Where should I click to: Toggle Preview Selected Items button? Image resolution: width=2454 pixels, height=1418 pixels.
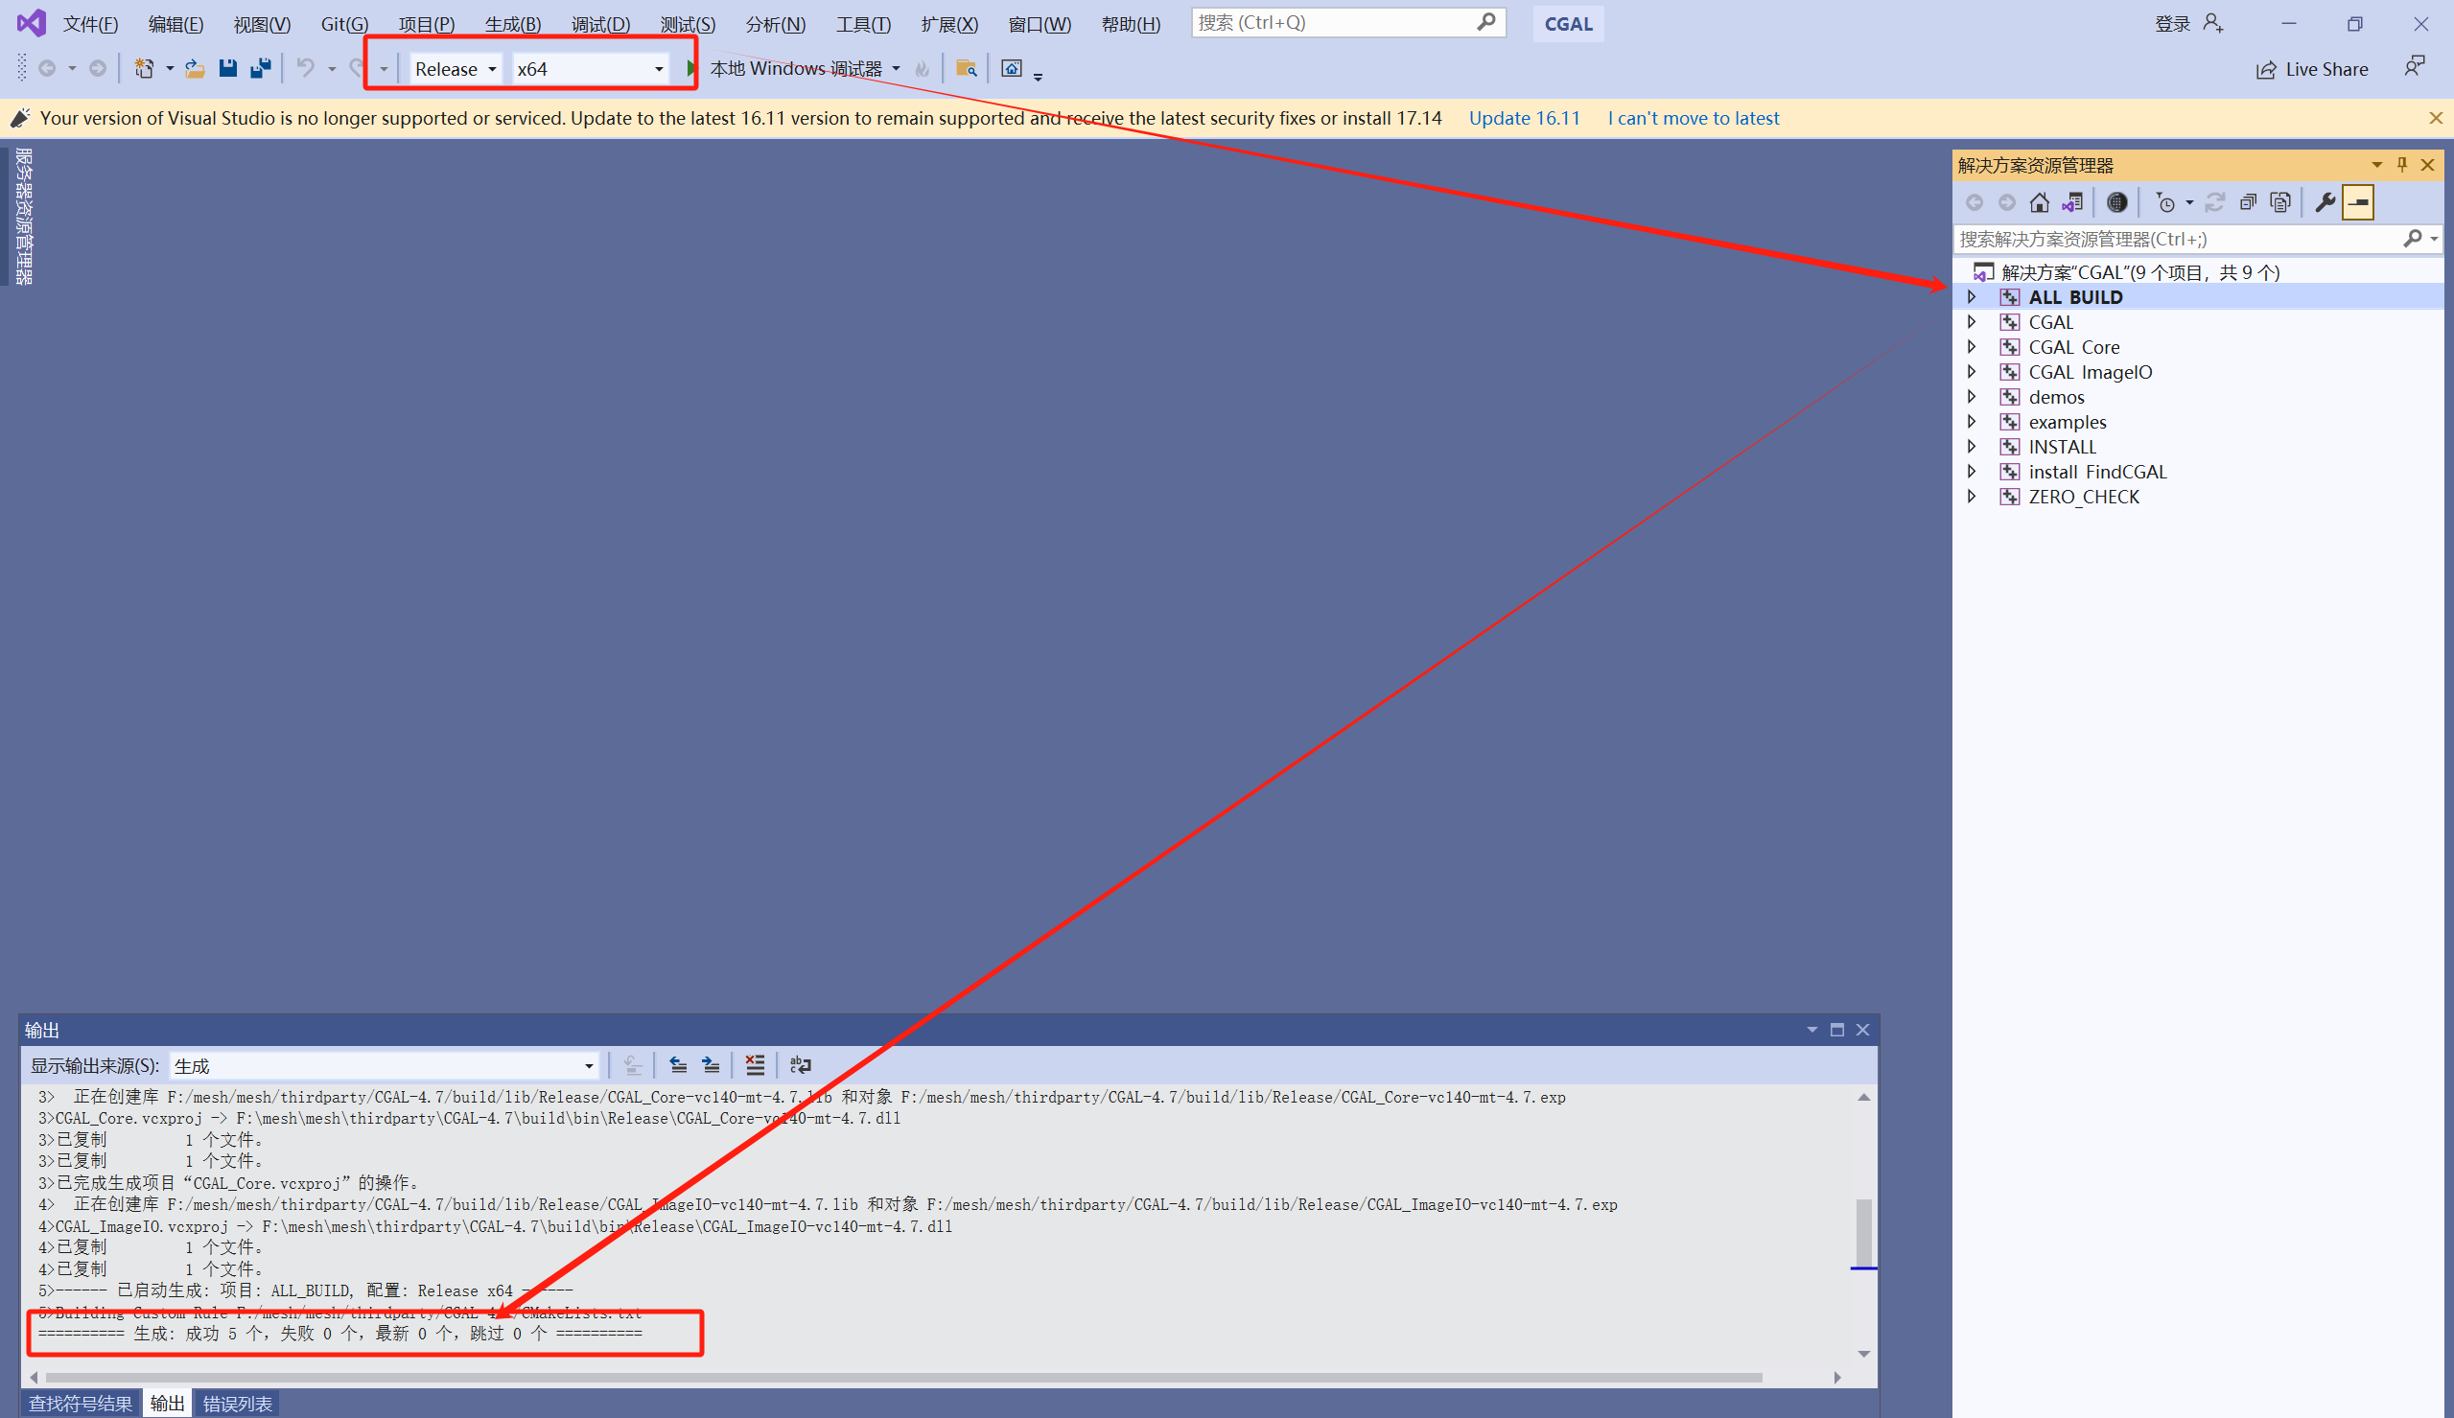(2357, 202)
